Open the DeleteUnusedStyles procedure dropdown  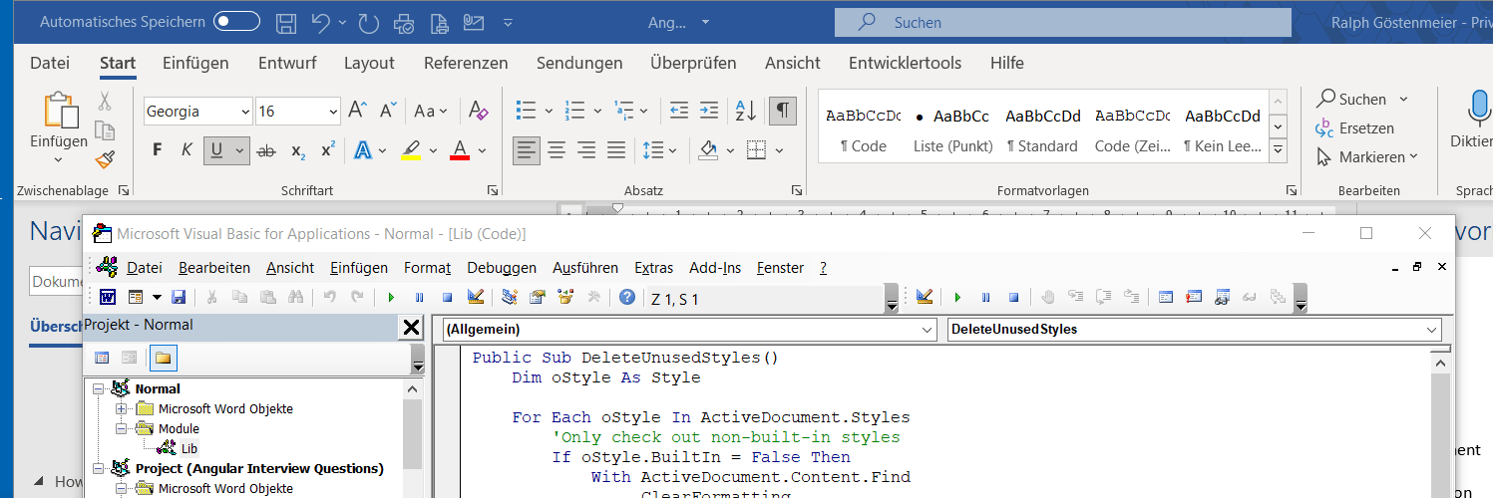[1432, 329]
